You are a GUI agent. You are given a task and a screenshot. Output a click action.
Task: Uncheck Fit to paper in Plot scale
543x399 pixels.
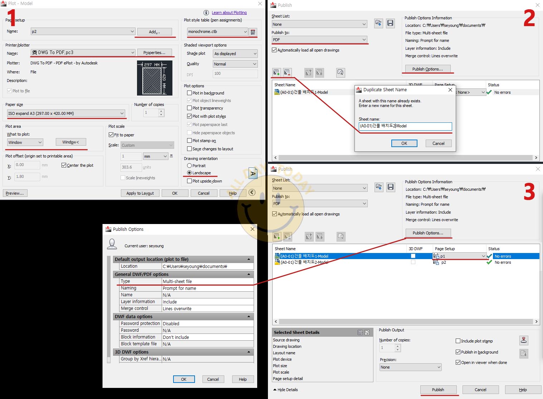pyautogui.click(x=111, y=135)
